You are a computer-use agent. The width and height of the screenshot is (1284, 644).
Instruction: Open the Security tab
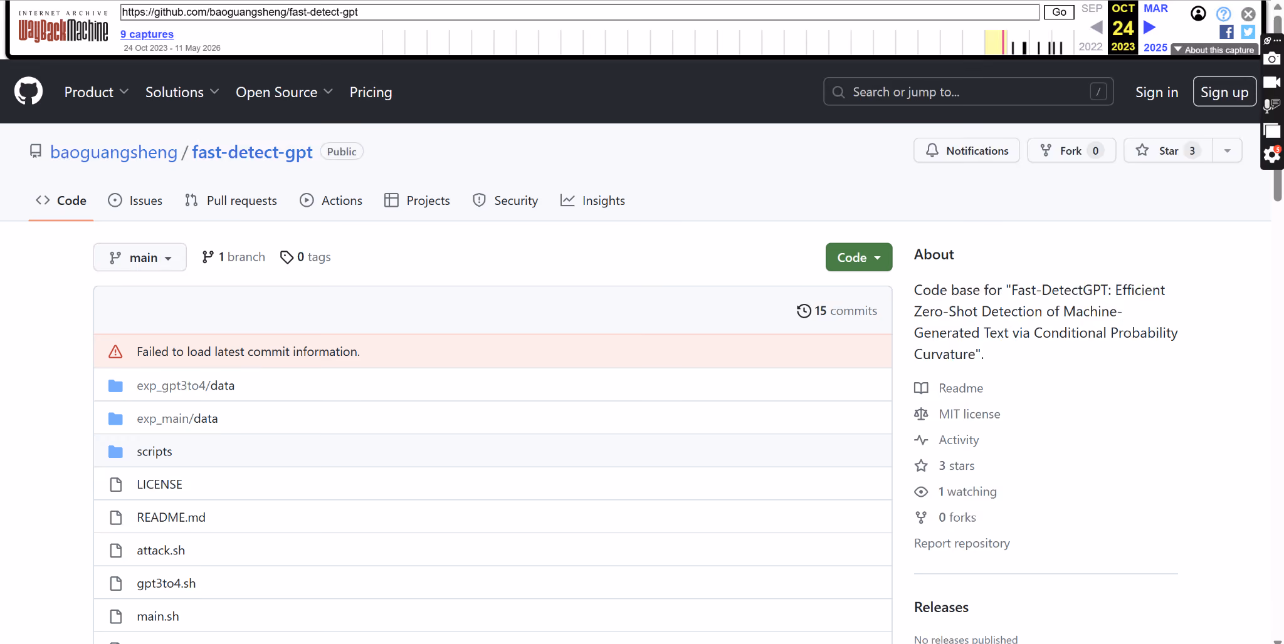pos(505,200)
